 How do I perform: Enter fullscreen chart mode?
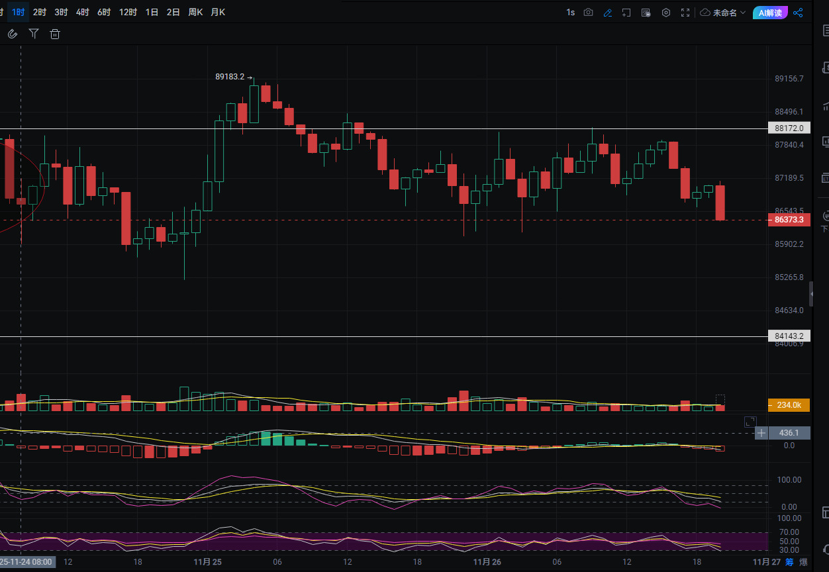[685, 13]
